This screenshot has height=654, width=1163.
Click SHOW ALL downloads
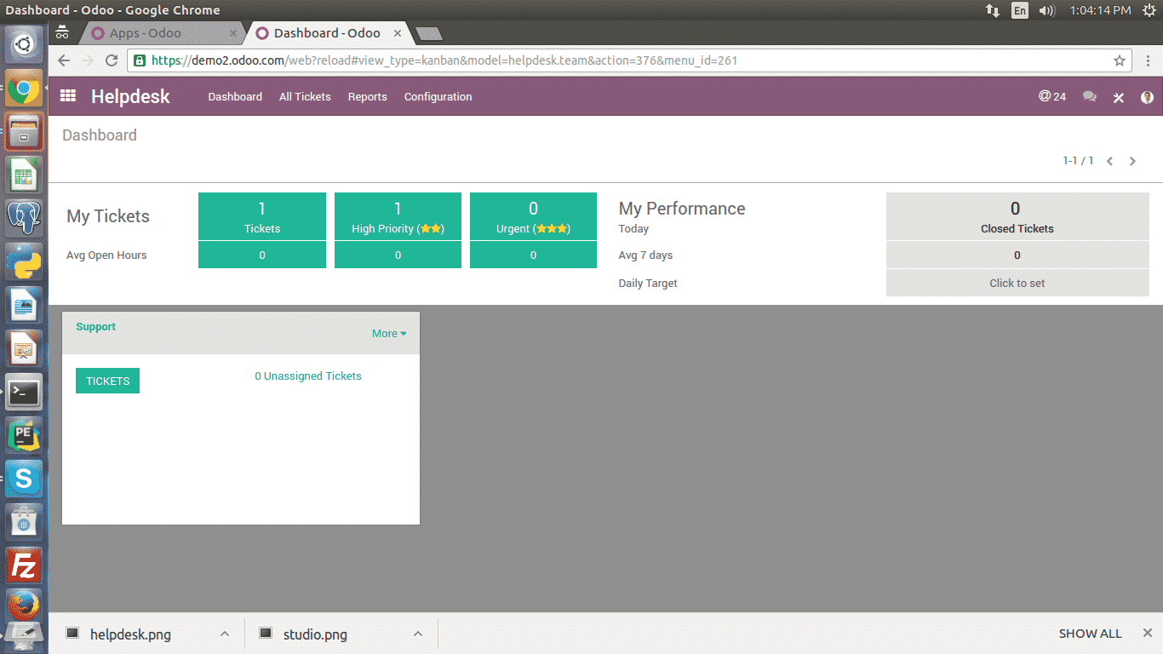coord(1090,634)
